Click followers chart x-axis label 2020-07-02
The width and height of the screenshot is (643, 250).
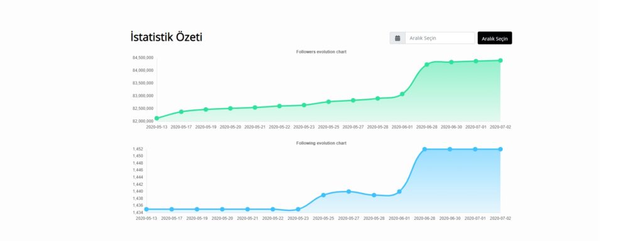point(500,128)
